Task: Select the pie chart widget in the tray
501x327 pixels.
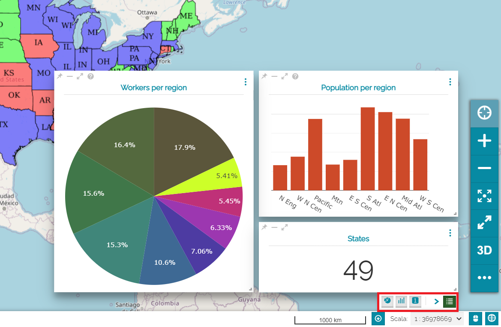Action: pyautogui.click(x=387, y=301)
